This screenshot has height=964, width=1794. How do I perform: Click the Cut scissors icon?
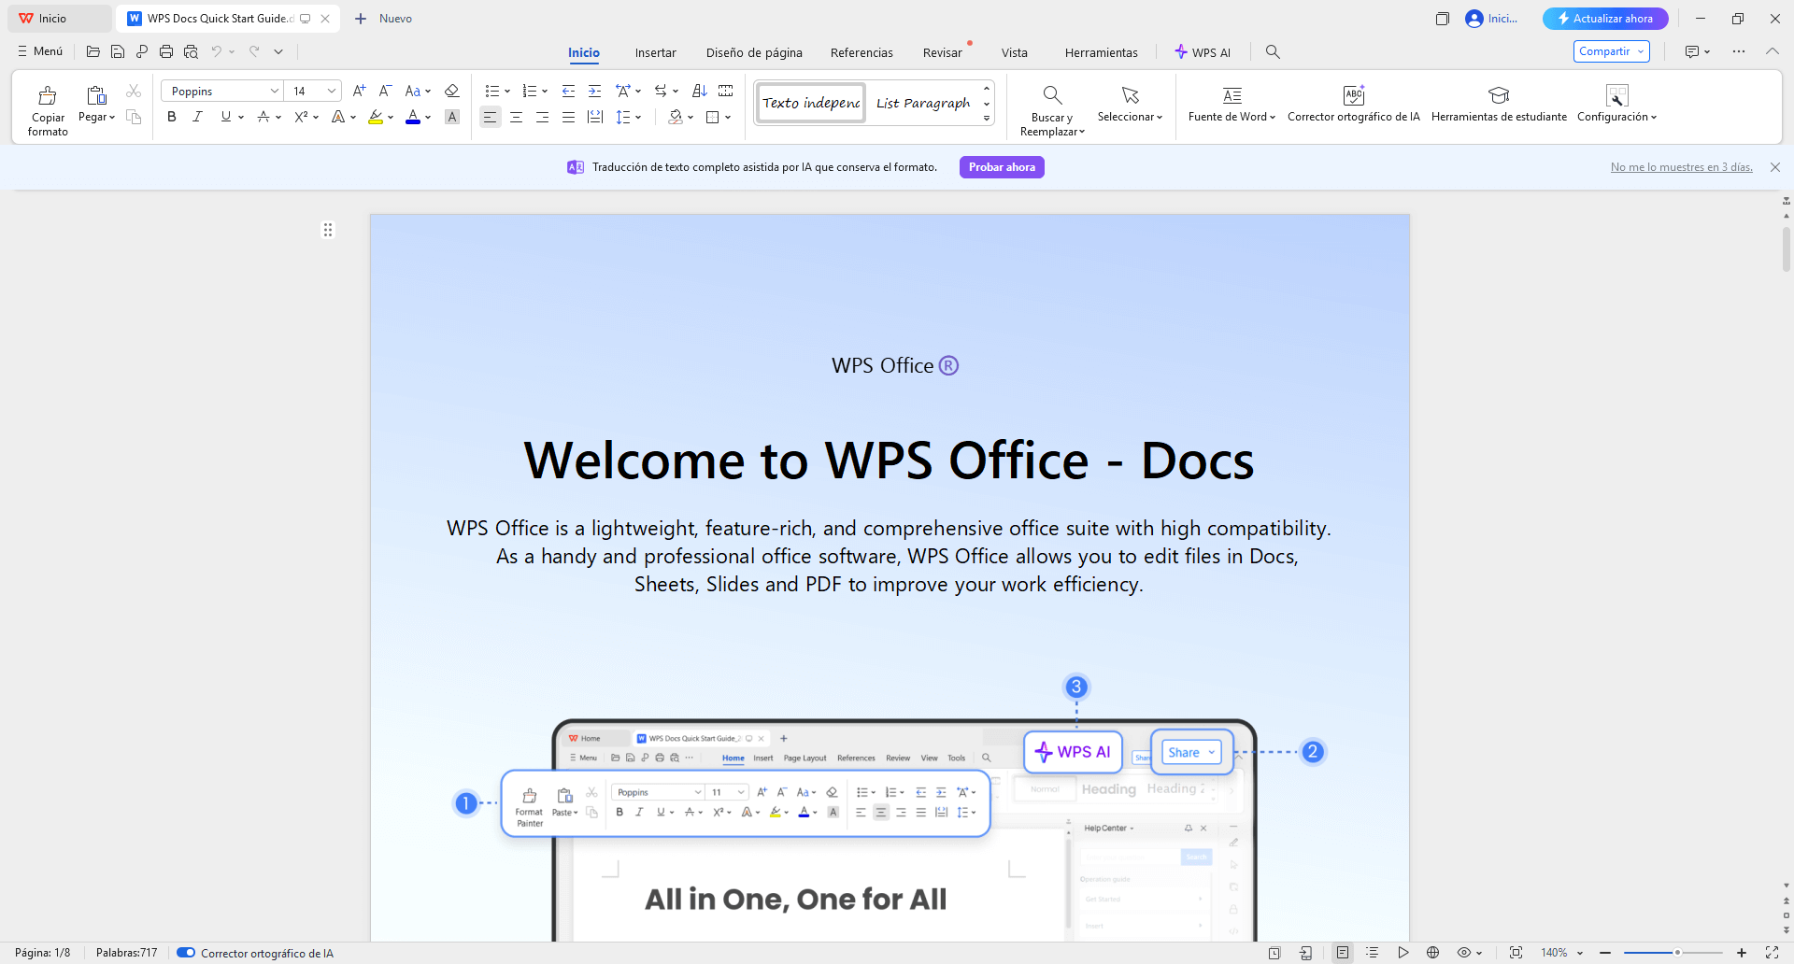(134, 91)
